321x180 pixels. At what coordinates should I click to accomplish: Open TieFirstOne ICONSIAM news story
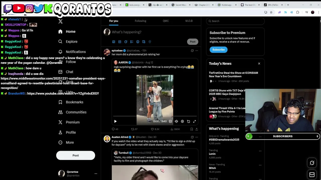click(x=233, y=74)
